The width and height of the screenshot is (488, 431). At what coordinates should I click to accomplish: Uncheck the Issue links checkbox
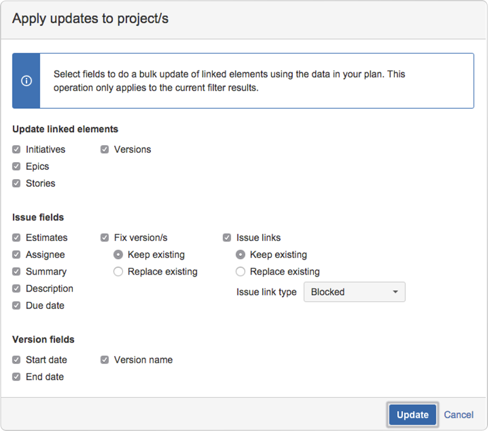click(227, 238)
